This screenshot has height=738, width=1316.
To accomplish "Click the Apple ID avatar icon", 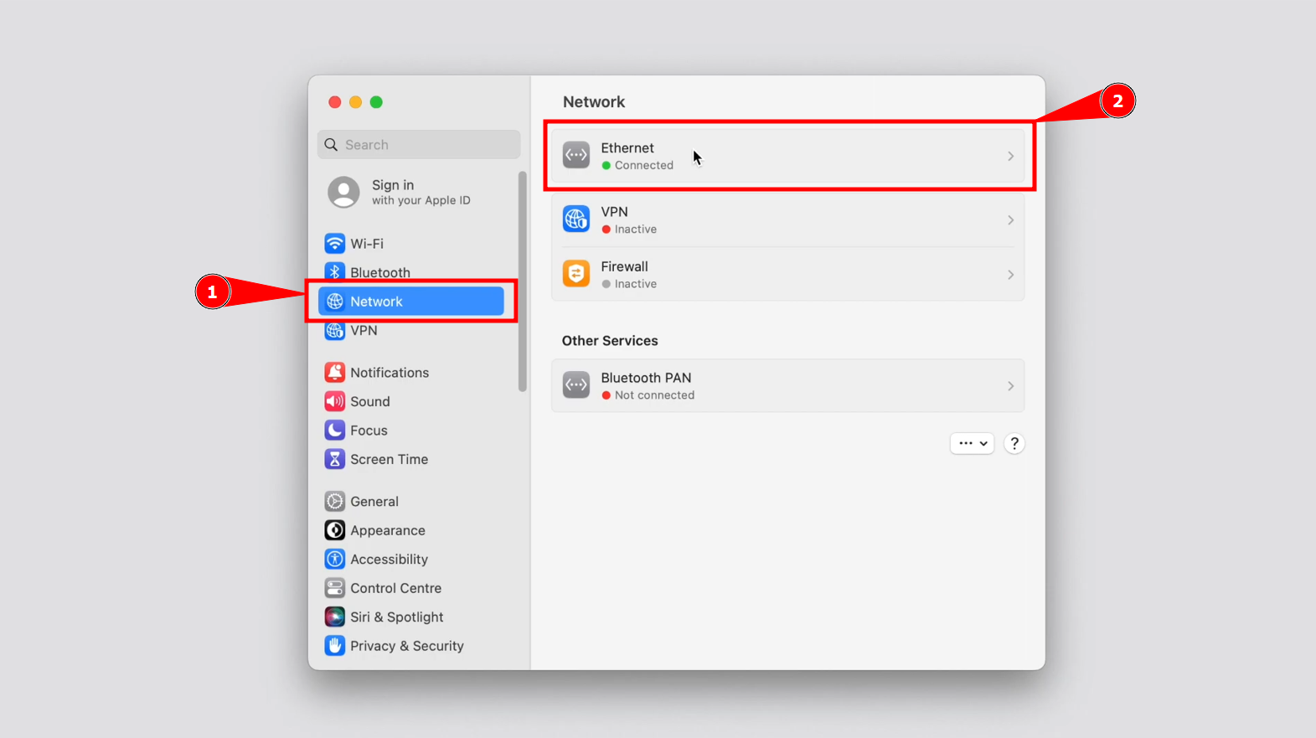I will pos(343,192).
